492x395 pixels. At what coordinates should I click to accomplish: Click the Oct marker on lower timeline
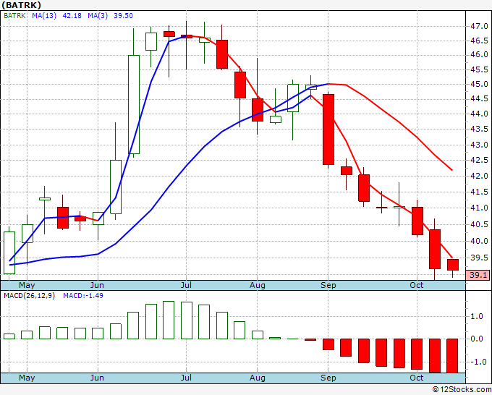[x=417, y=378]
